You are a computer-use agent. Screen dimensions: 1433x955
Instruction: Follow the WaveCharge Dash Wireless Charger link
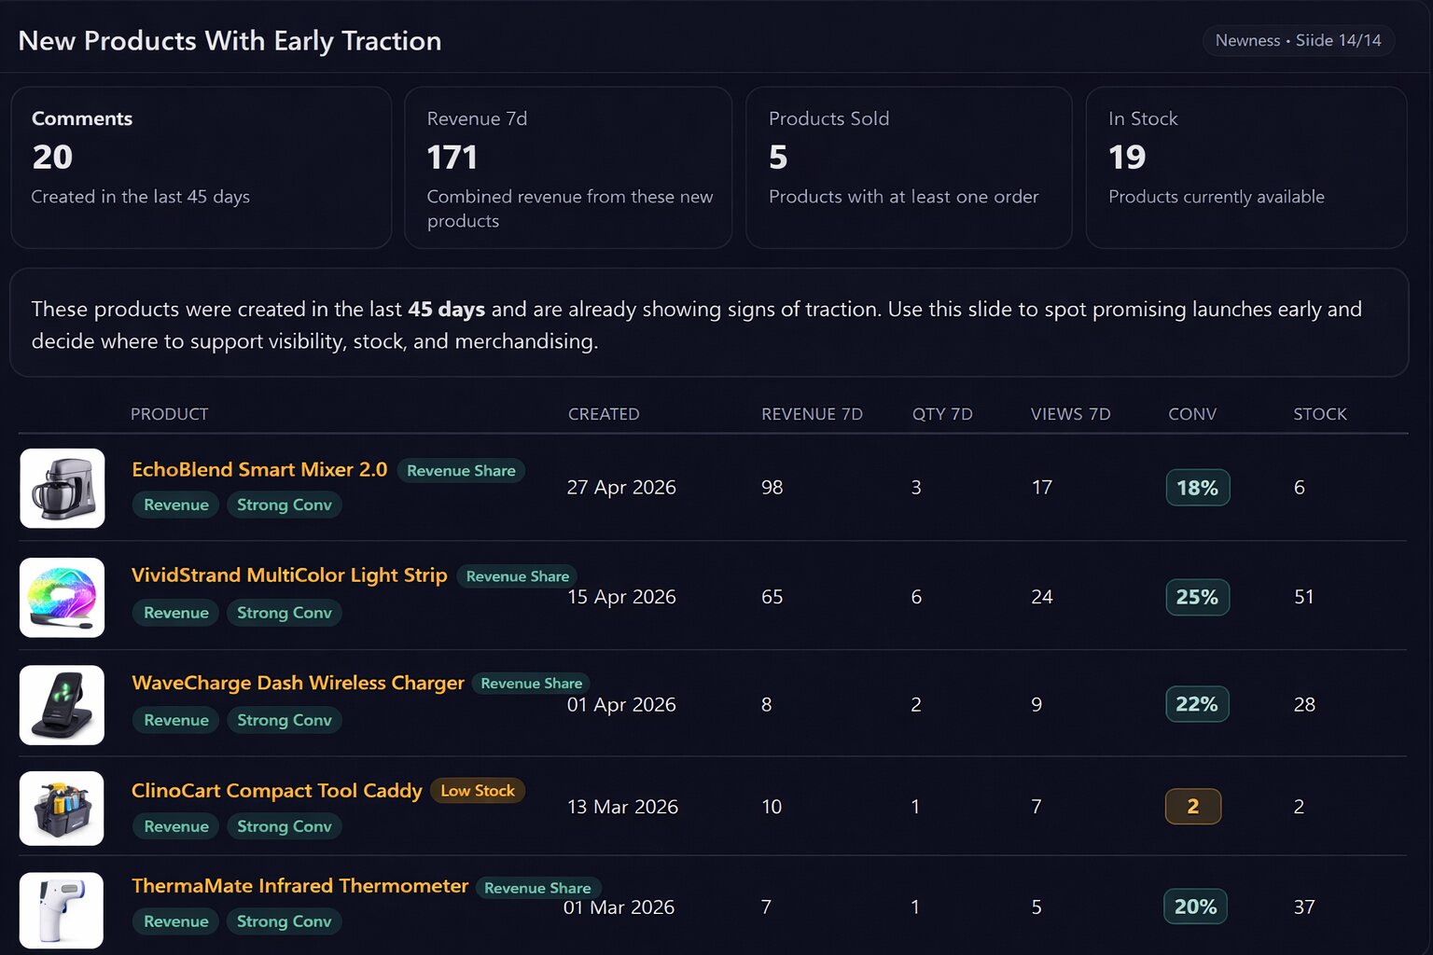[x=298, y=683]
